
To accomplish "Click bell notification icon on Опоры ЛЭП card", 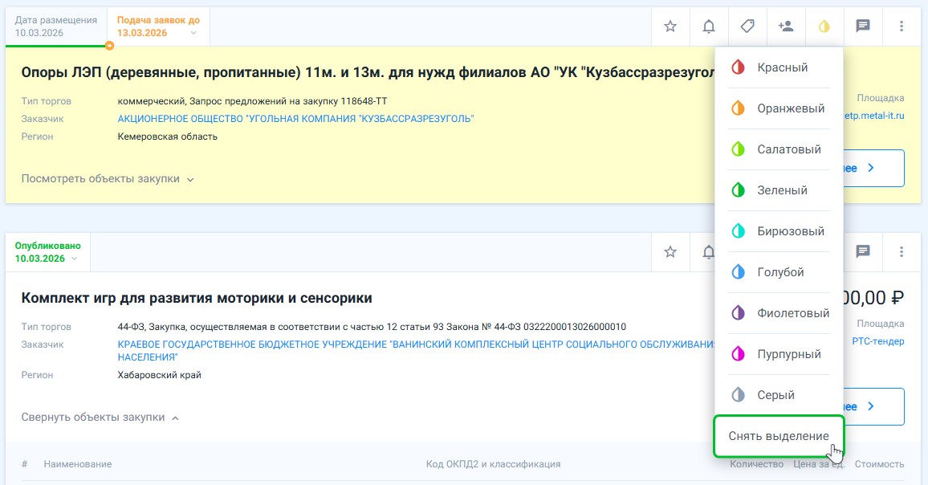I will 708,26.
